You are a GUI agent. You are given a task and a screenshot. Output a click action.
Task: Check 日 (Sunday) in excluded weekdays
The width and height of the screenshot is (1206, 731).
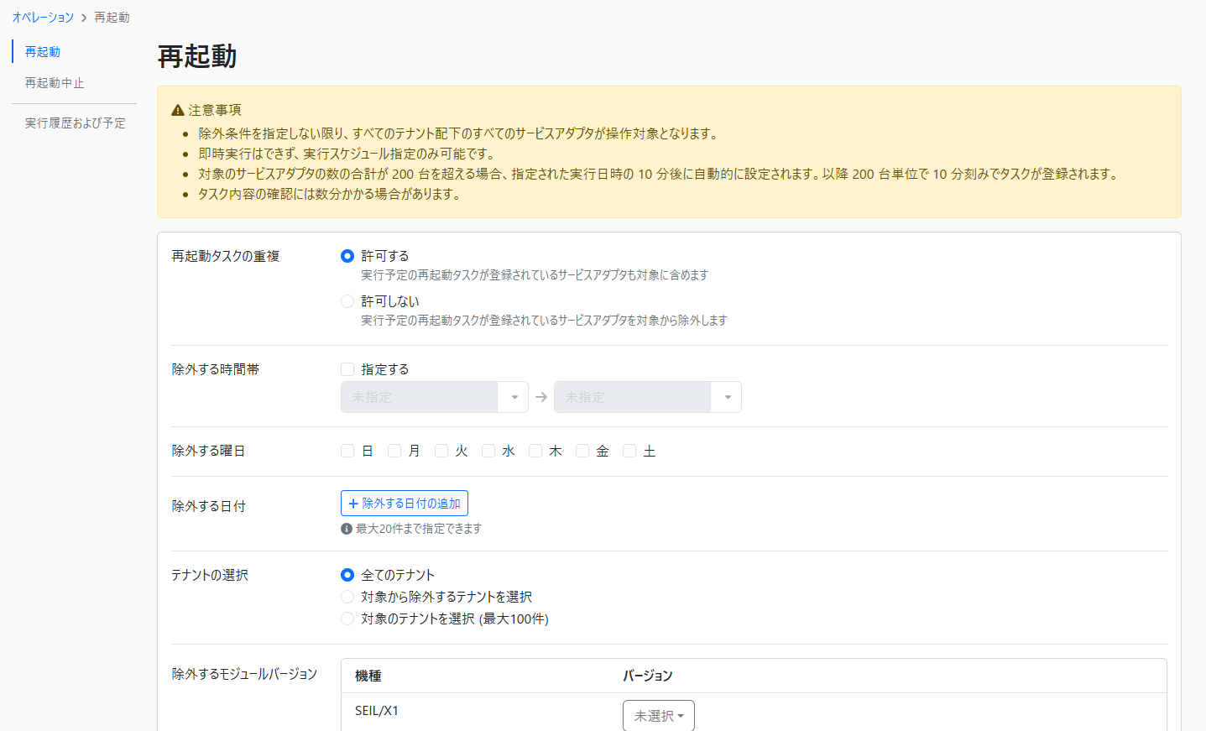(x=347, y=452)
